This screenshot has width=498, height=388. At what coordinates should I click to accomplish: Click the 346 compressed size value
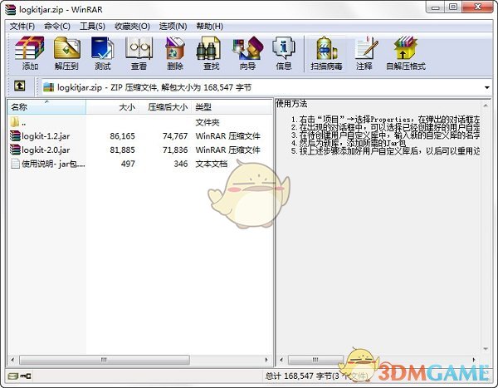[181, 164]
